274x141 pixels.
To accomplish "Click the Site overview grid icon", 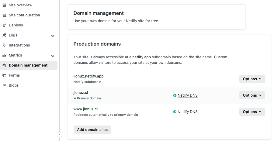I will coord(4,5).
